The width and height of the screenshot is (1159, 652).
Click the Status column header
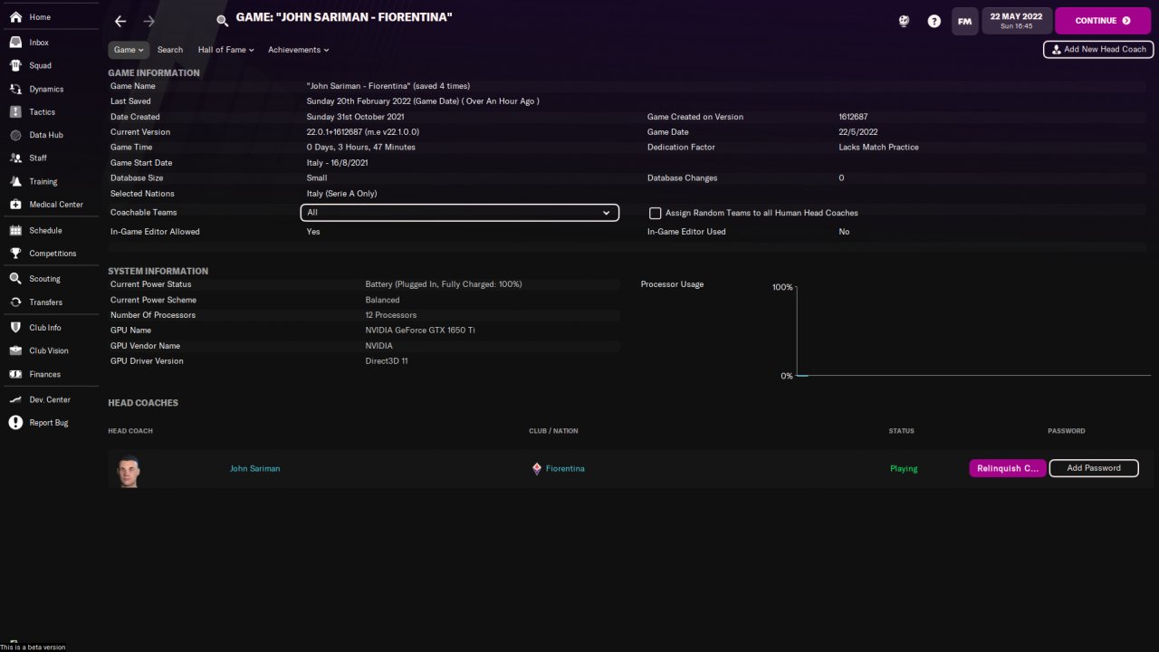coord(902,431)
